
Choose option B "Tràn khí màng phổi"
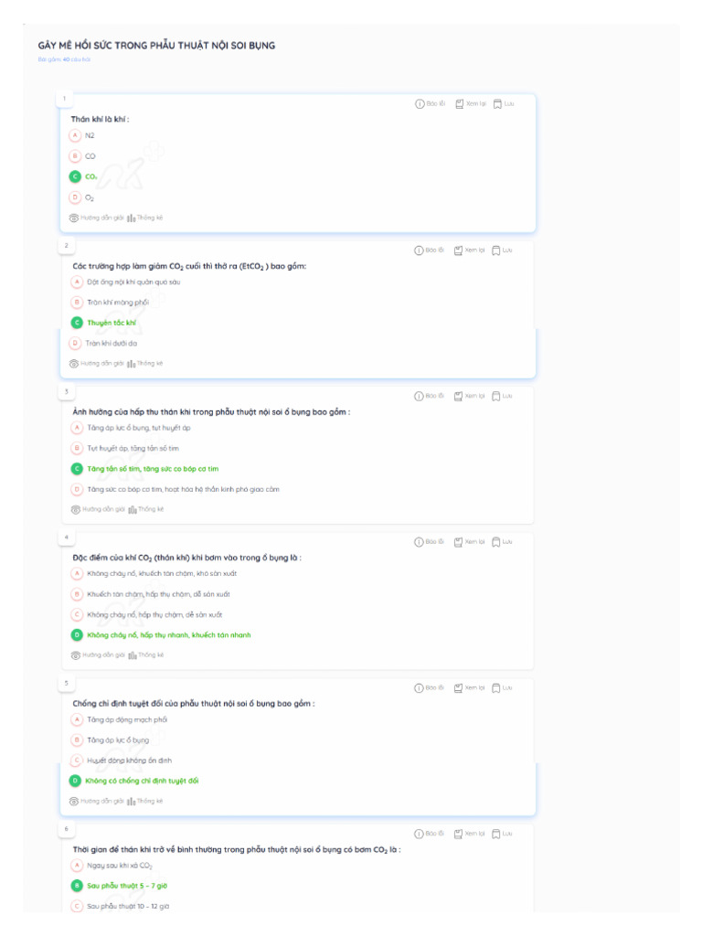78,303
